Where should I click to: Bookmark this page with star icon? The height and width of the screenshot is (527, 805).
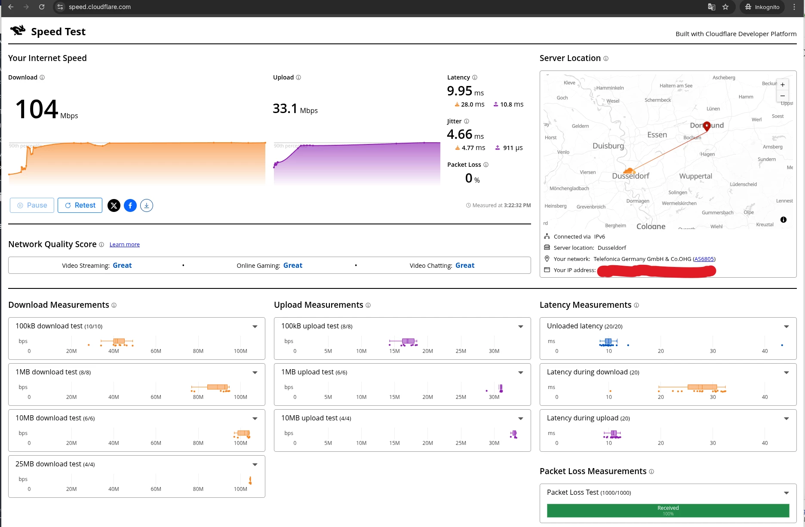pyautogui.click(x=725, y=7)
